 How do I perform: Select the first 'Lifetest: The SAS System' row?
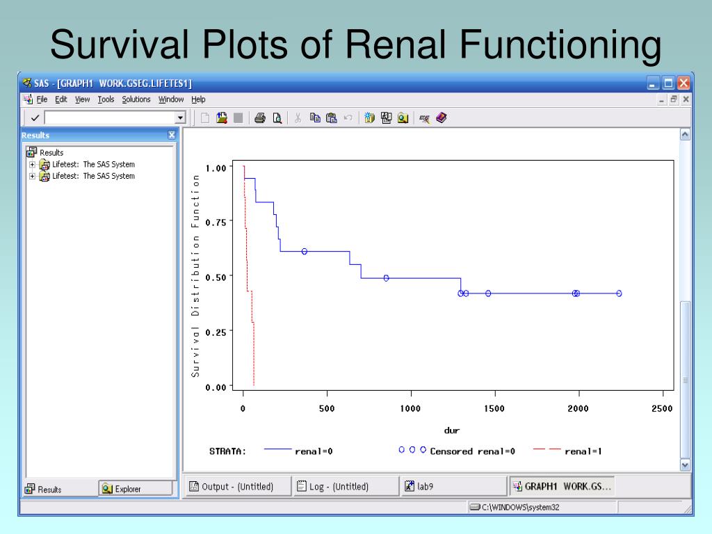click(x=94, y=164)
